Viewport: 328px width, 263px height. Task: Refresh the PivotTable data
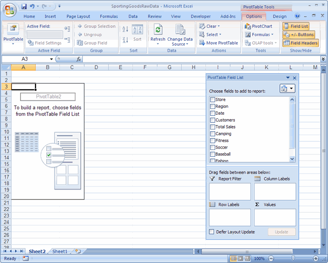[158, 34]
